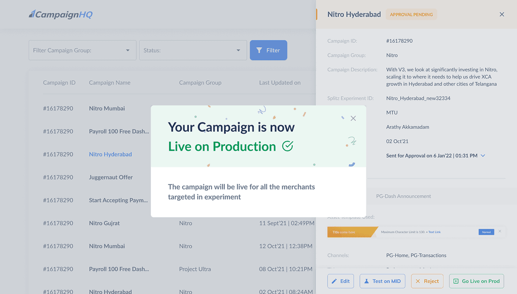
Task: Click the 08 Oct'21 | 10:21PM date cell
Action: click(286, 269)
